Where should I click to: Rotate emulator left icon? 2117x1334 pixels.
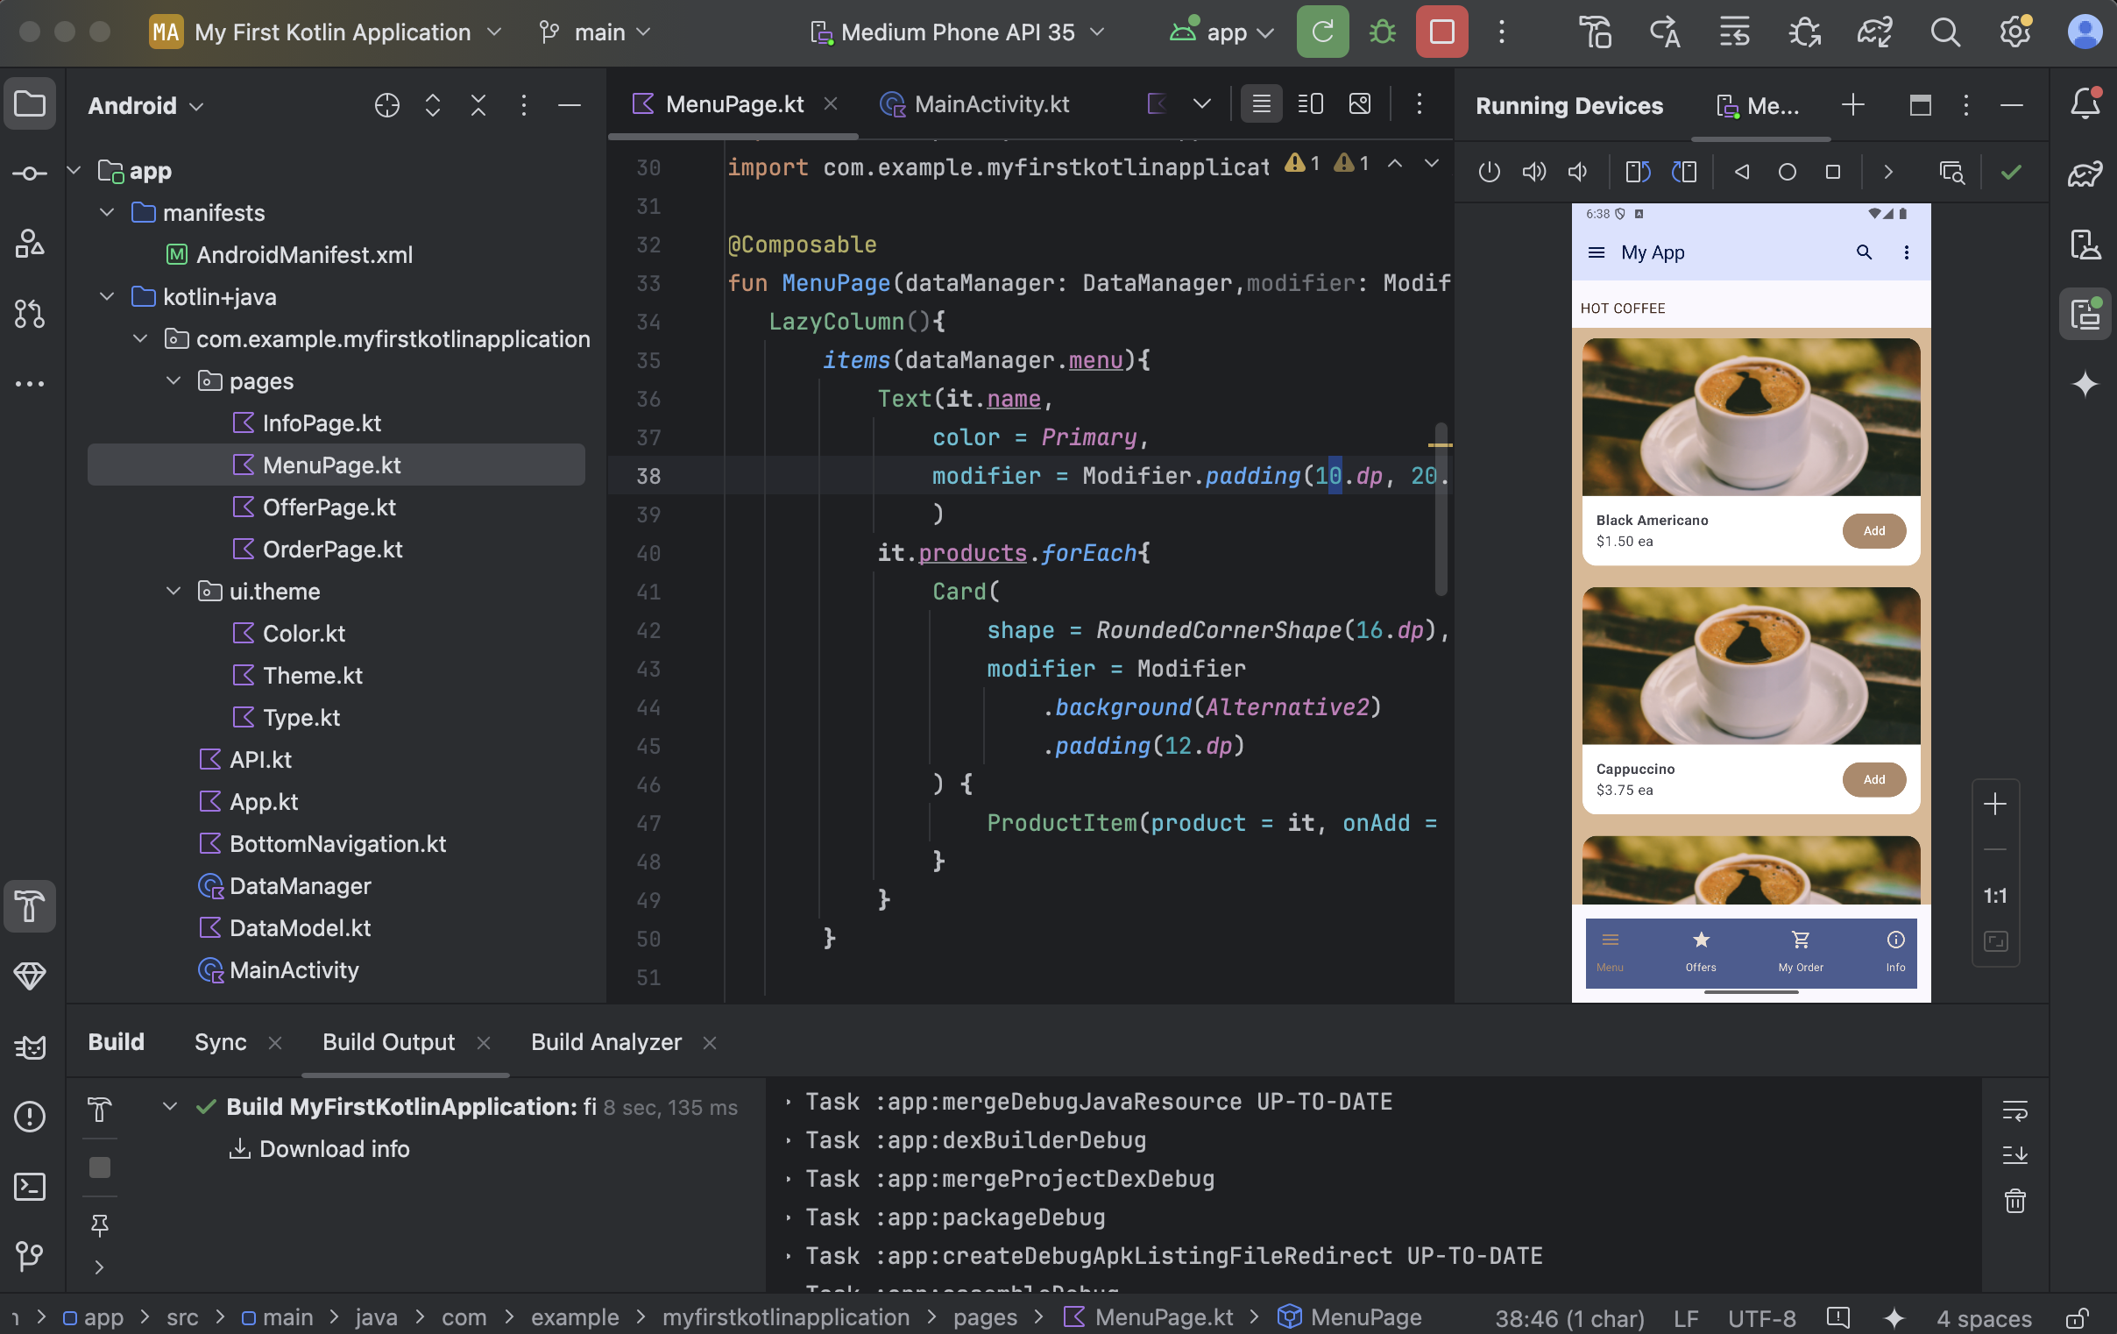click(1637, 172)
